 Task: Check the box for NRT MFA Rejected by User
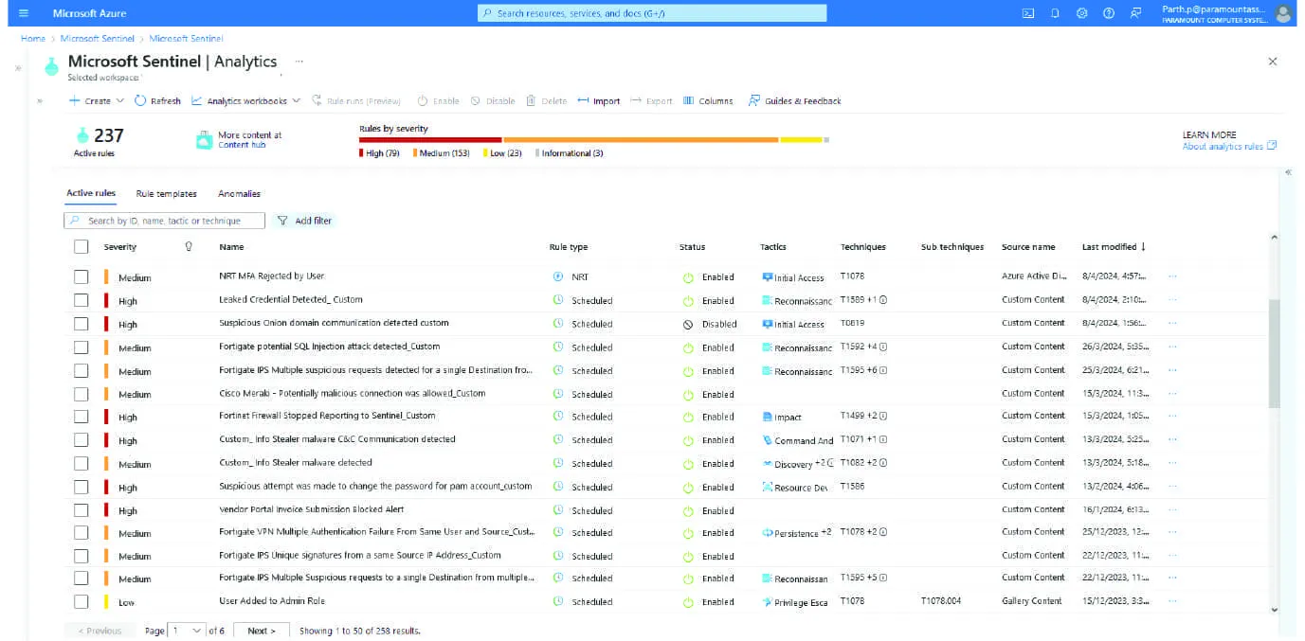pyautogui.click(x=82, y=276)
